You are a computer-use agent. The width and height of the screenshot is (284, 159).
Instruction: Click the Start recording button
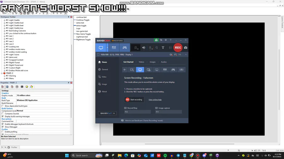[x=134, y=100]
